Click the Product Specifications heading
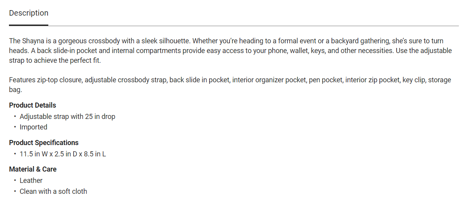 point(44,143)
